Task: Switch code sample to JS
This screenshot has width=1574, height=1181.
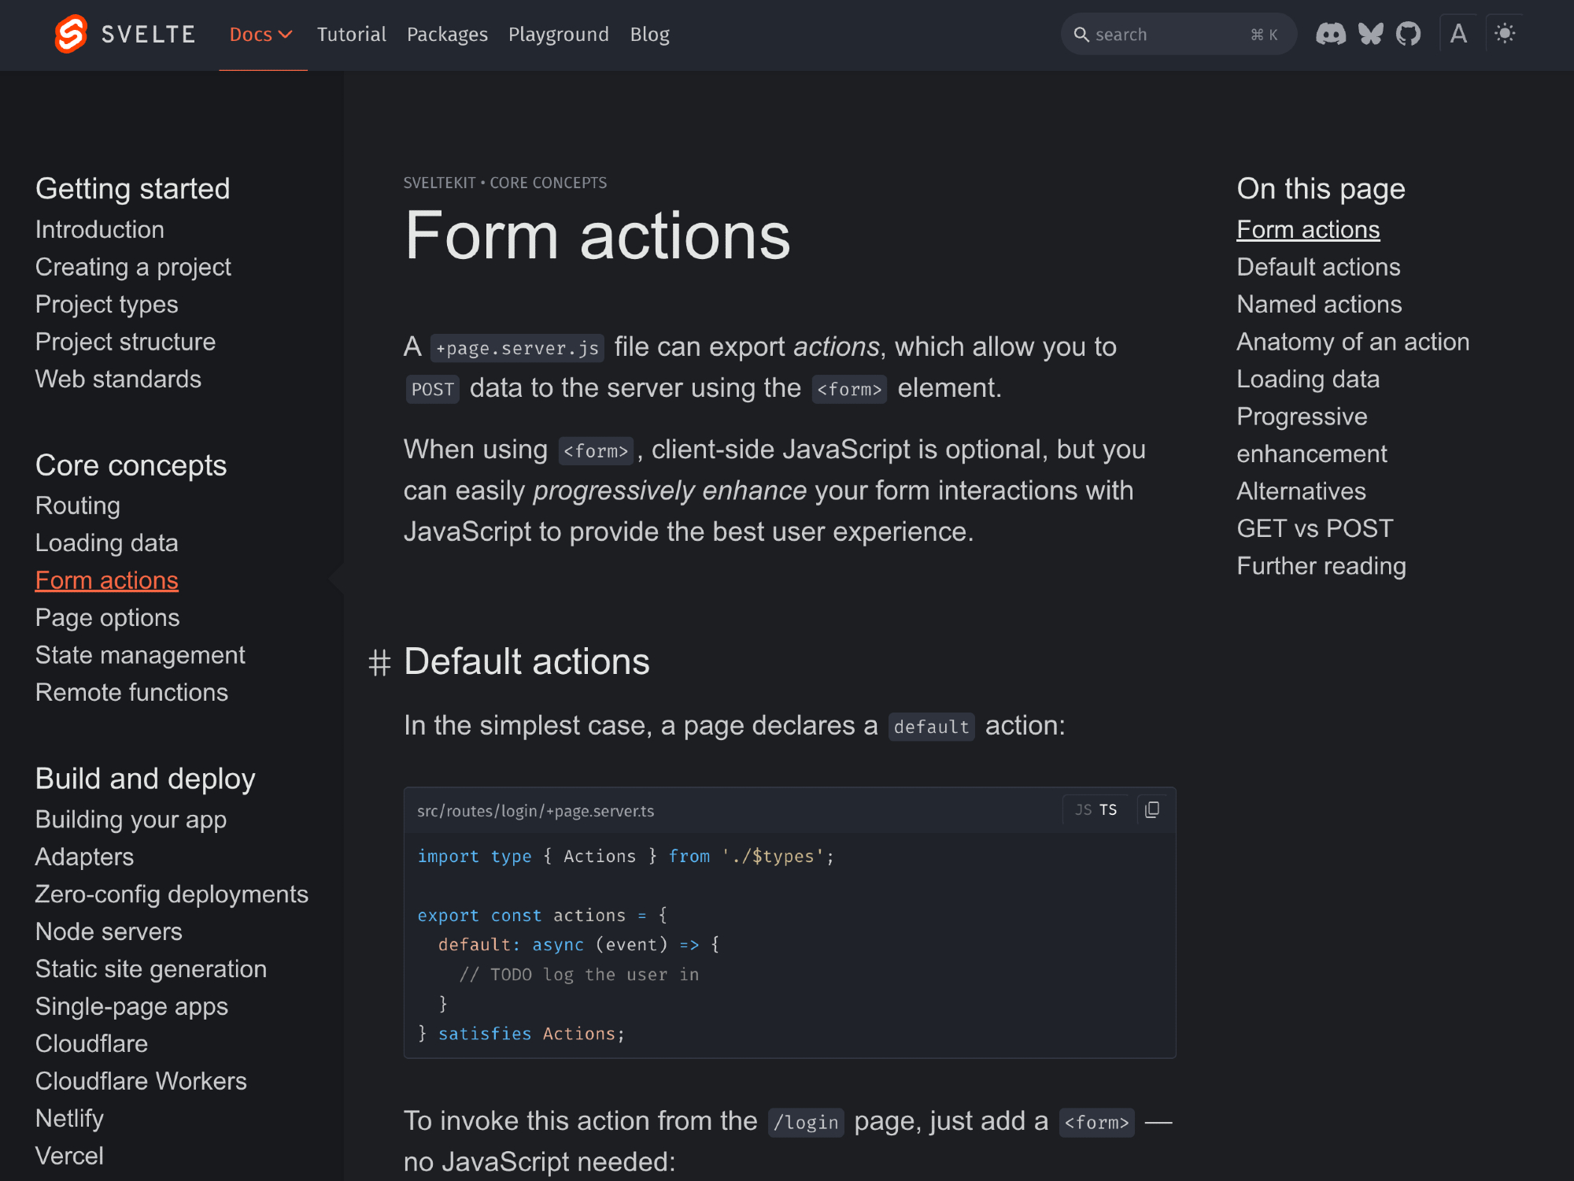Action: click(1083, 809)
